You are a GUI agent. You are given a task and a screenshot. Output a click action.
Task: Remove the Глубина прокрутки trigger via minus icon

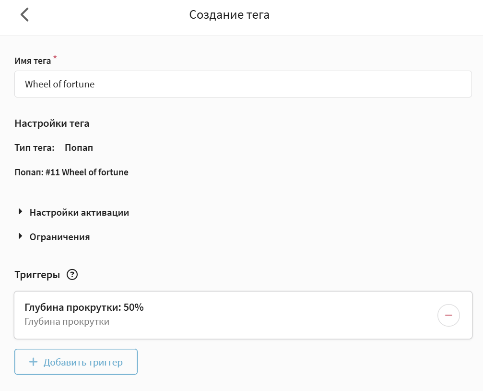pyautogui.click(x=448, y=315)
